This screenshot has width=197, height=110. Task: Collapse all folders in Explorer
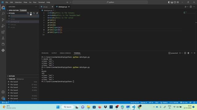click(37, 13)
